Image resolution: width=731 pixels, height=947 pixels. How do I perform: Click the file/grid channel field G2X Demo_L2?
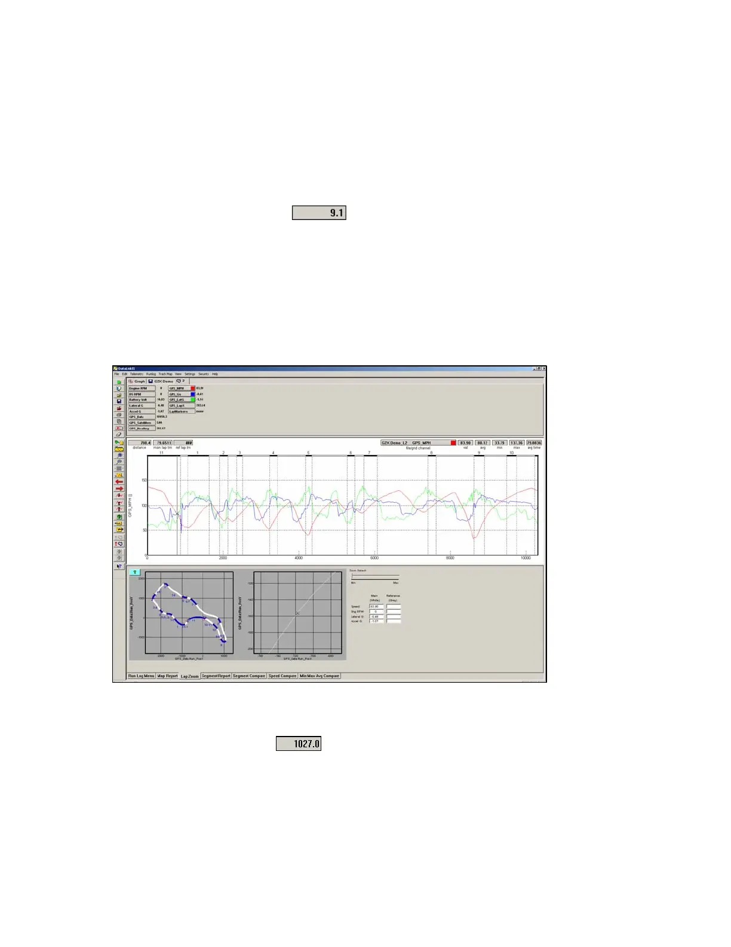[419, 443]
